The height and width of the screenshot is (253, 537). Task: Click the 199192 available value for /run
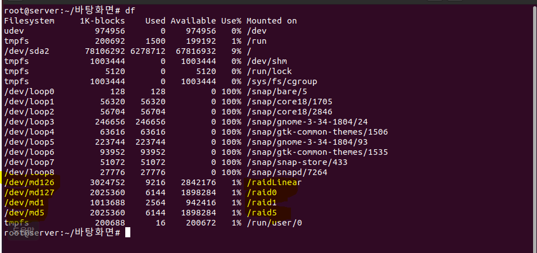(x=201, y=41)
